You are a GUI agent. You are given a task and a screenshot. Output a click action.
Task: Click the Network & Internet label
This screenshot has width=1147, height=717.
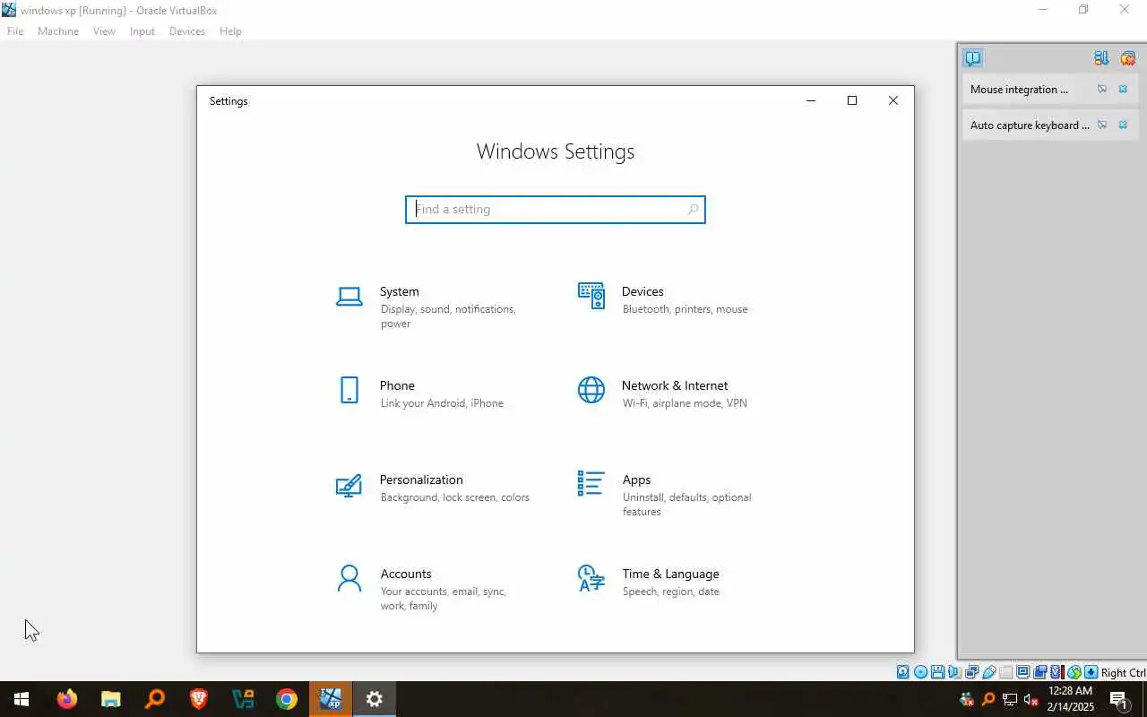(675, 385)
